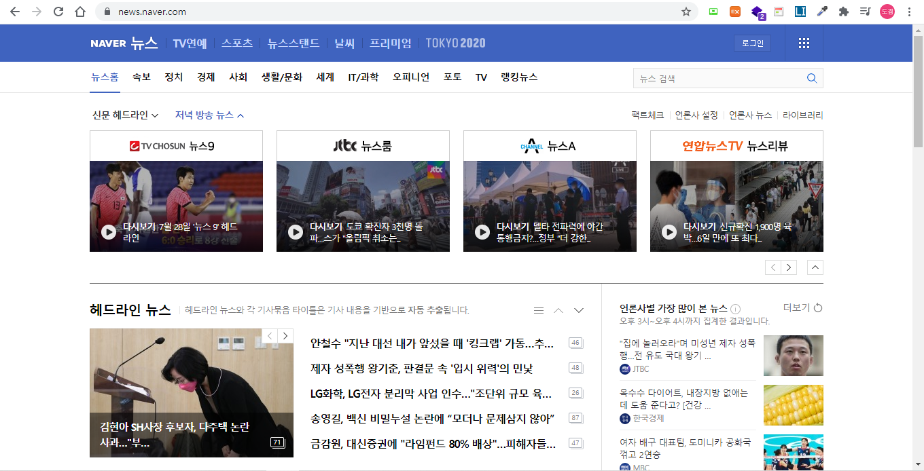This screenshot has height=471, width=924.
Task: Click in the 뉴스 검색 field
Action: (x=719, y=78)
